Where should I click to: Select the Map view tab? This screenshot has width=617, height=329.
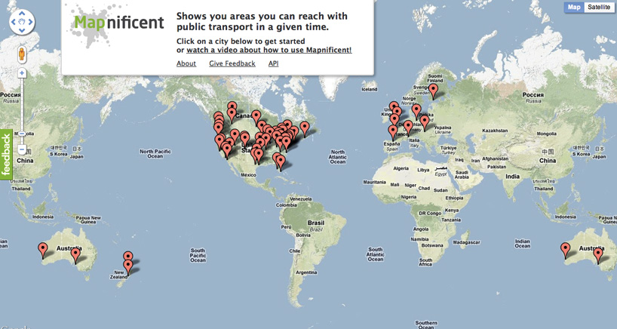574,7
